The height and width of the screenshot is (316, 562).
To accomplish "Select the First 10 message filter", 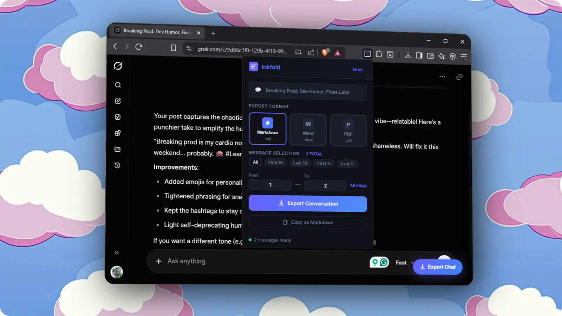I will pos(275,163).
